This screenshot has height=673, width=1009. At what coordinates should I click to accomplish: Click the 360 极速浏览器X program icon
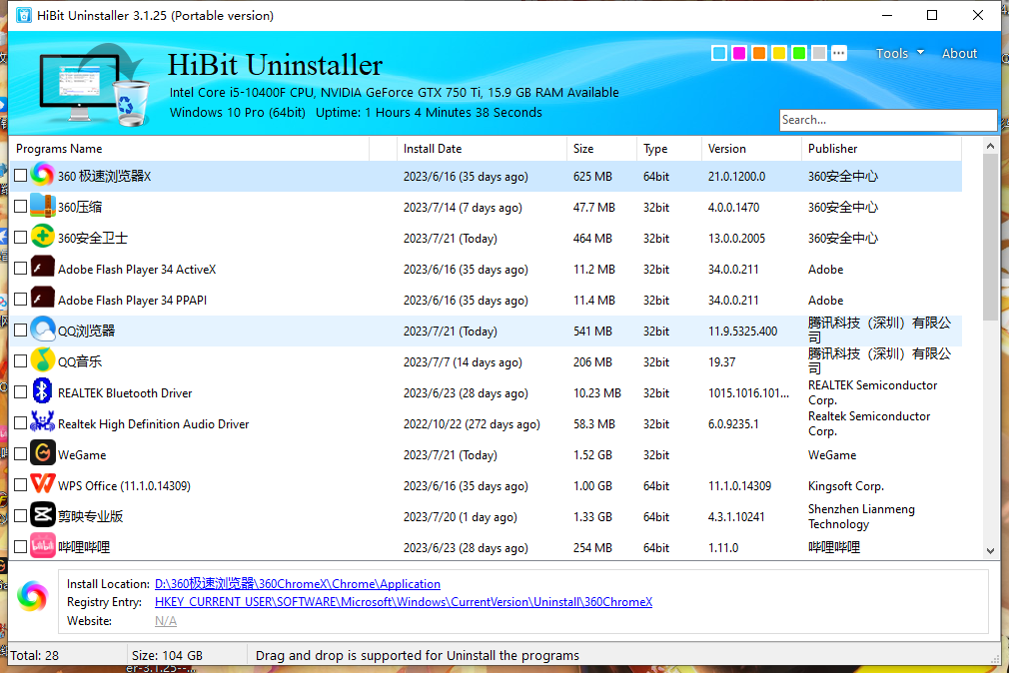[x=43, y=176]
